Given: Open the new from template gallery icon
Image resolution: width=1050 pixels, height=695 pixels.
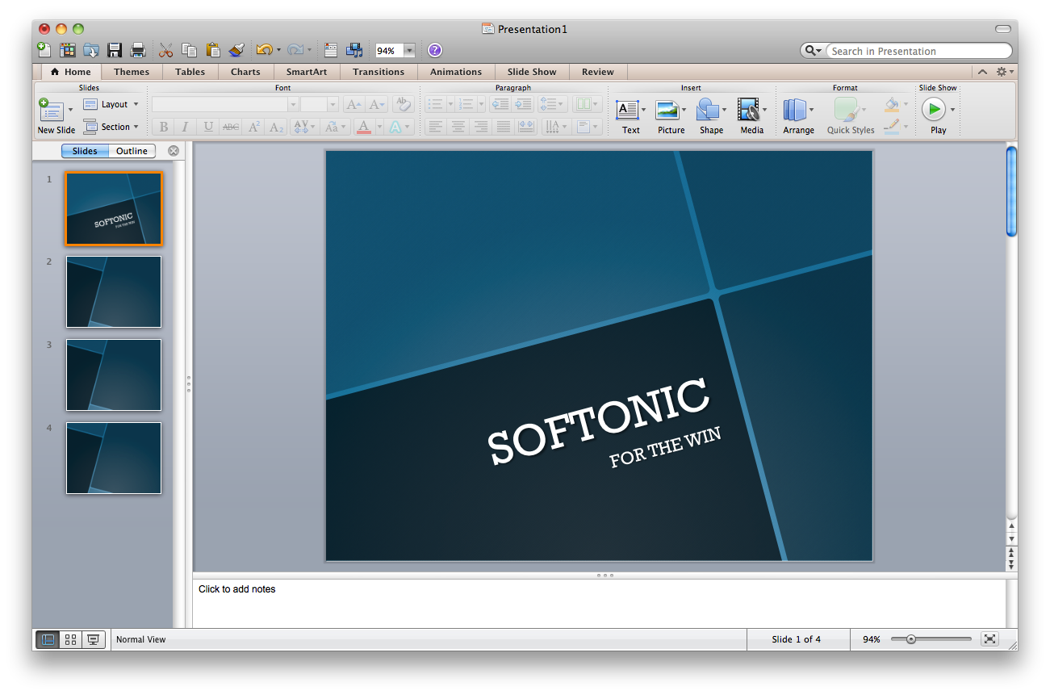Looking at the screenshot, I should click(67, 50).
